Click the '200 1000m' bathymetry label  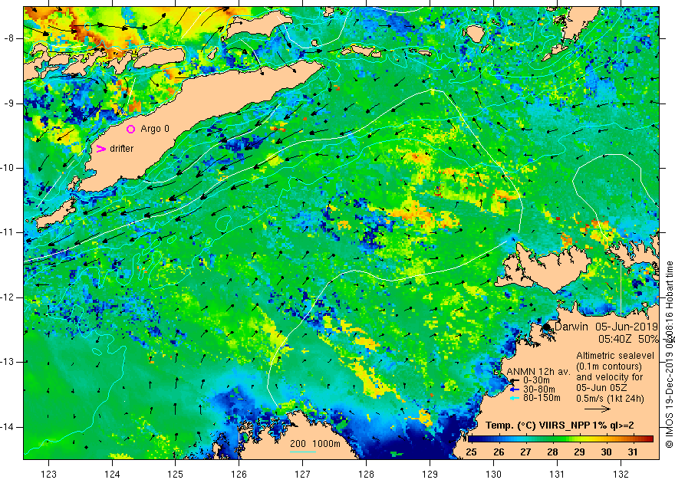[315, 444]
